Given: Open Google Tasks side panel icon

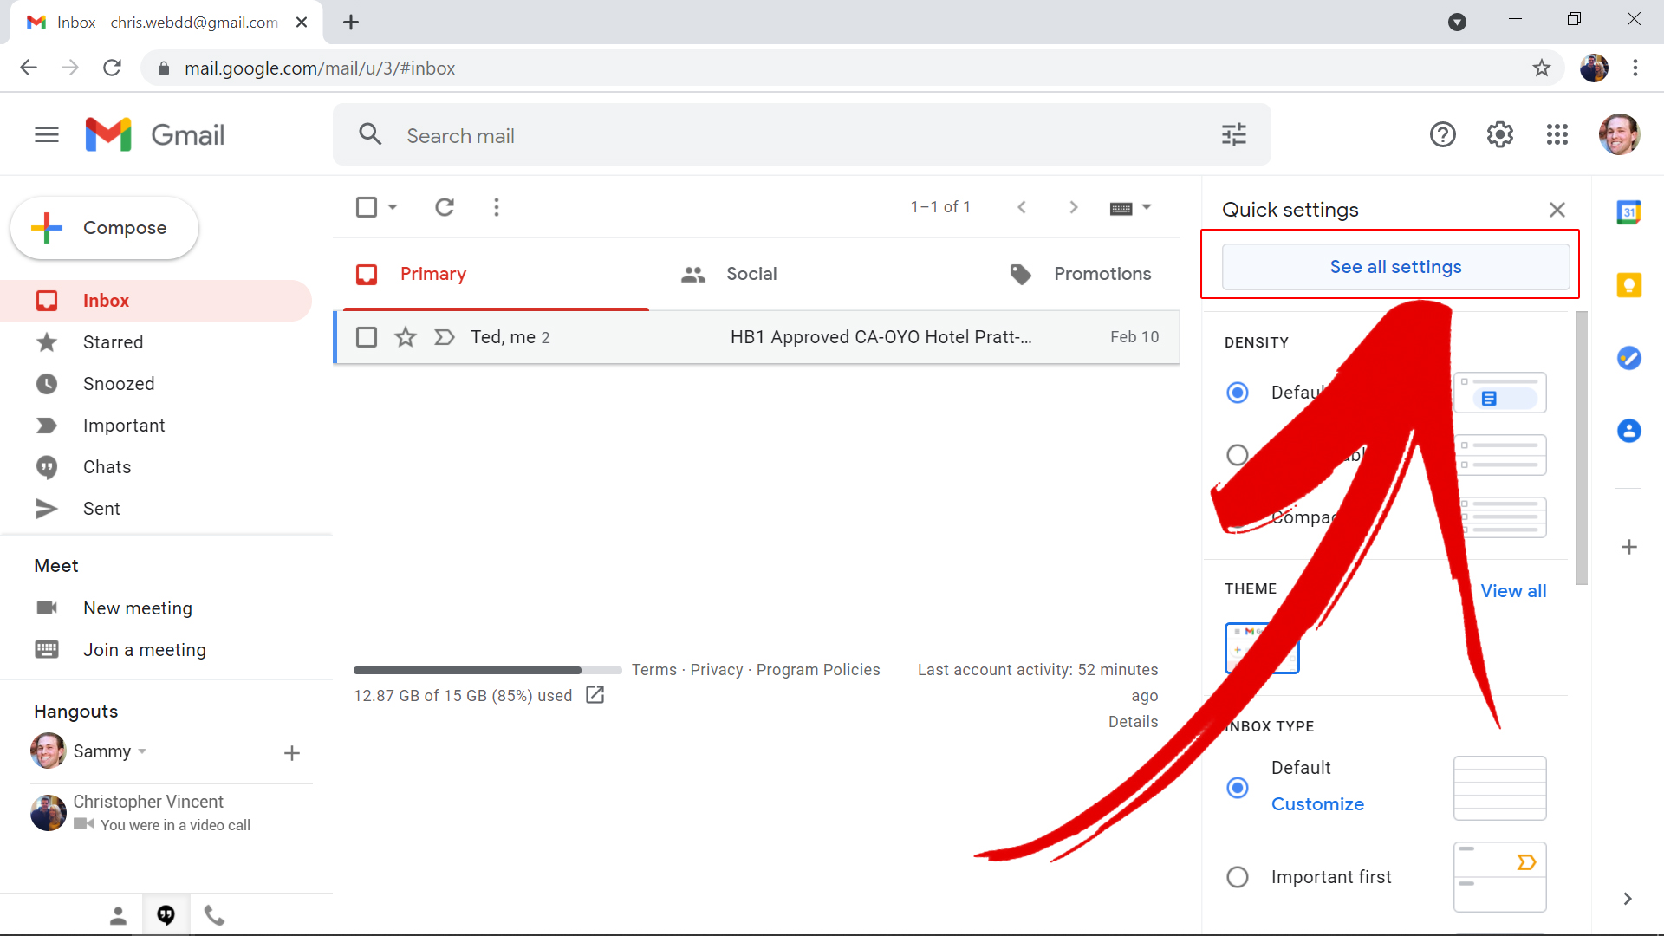Looking at the screenshot, I should point(1628,358).
